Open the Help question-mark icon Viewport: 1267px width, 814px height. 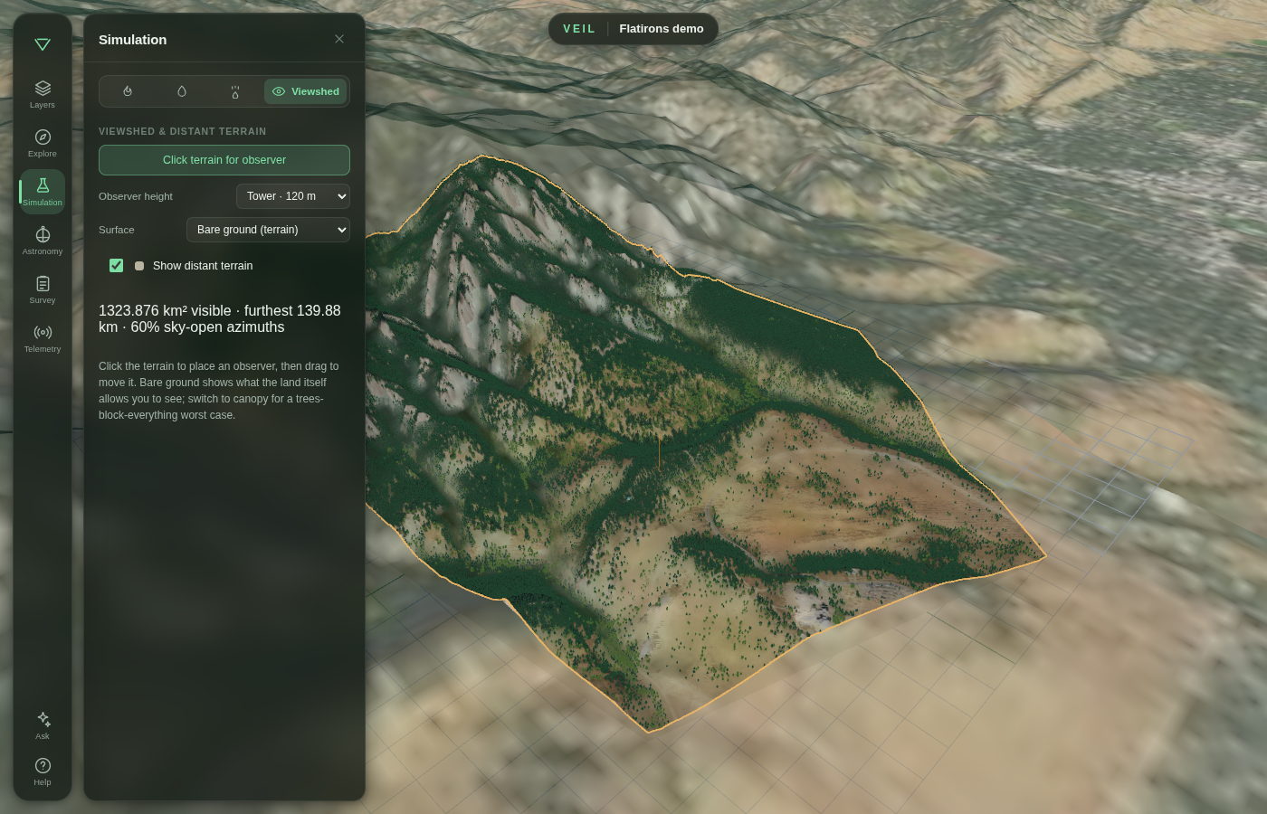(x=43, y=771)
